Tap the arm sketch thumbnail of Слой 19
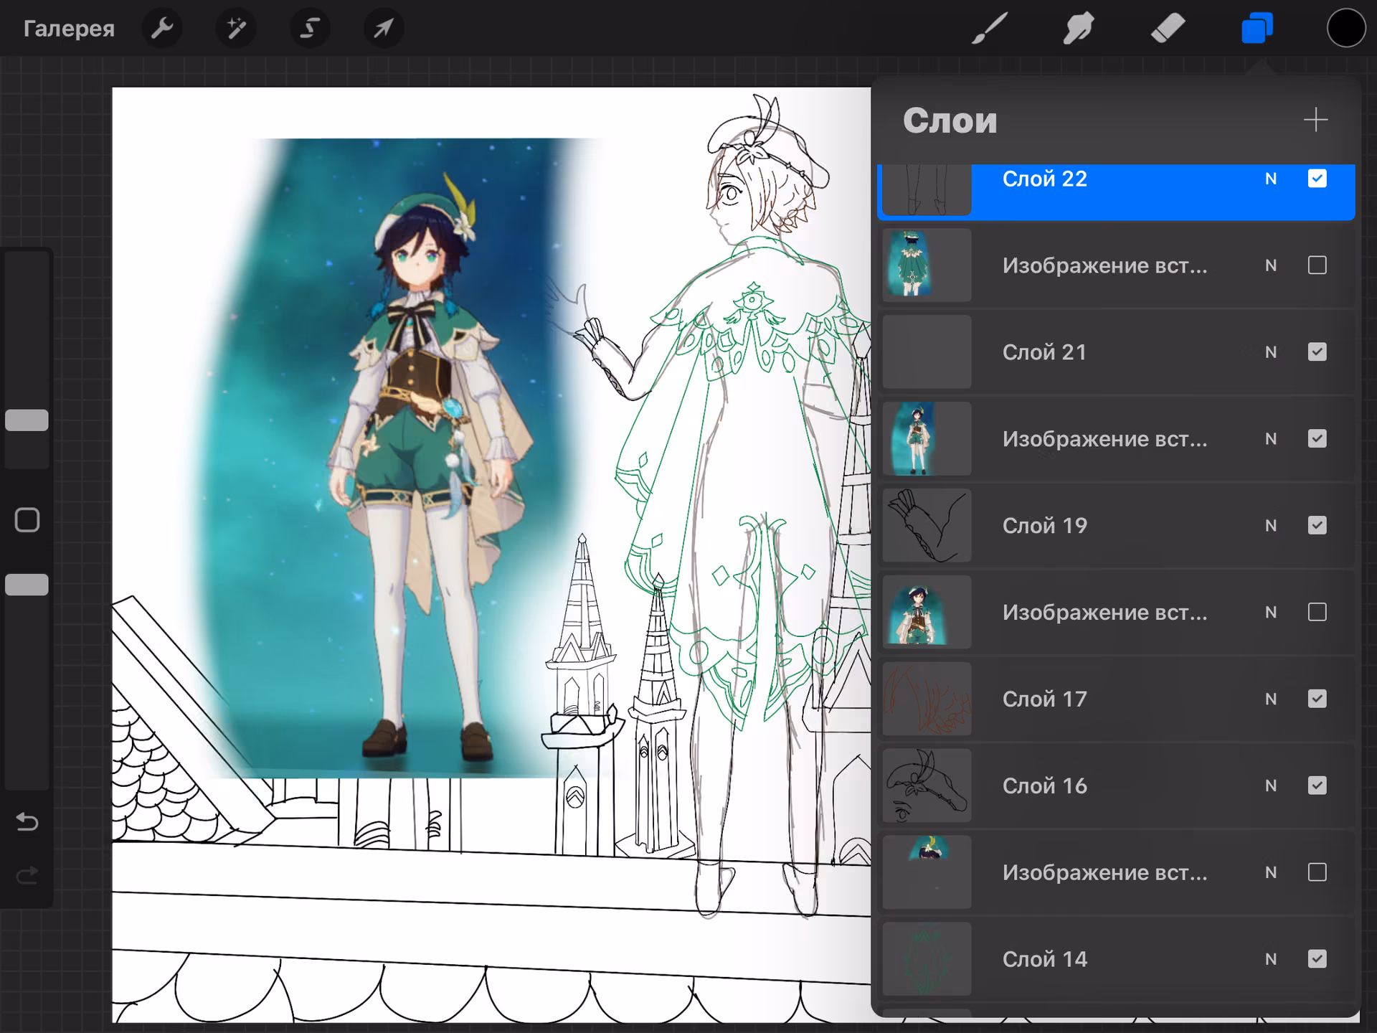Viewport: 1377px width, 1033px height. tap(927, 526)
